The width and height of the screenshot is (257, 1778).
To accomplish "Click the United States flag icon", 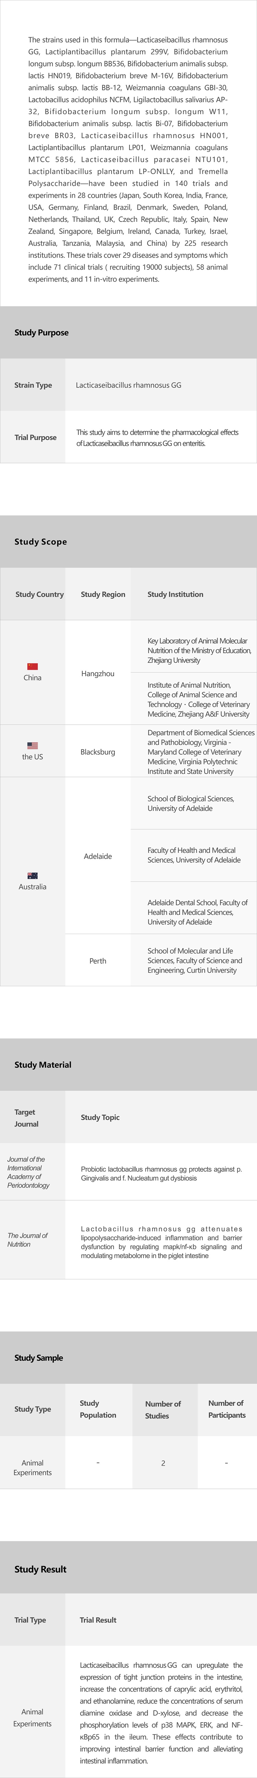I will click(x=33, y=745).
